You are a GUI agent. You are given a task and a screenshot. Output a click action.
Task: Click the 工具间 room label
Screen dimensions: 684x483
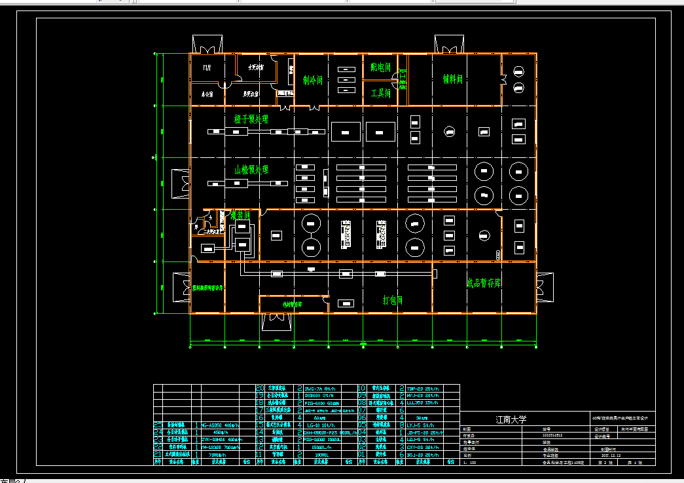[380, 93]
